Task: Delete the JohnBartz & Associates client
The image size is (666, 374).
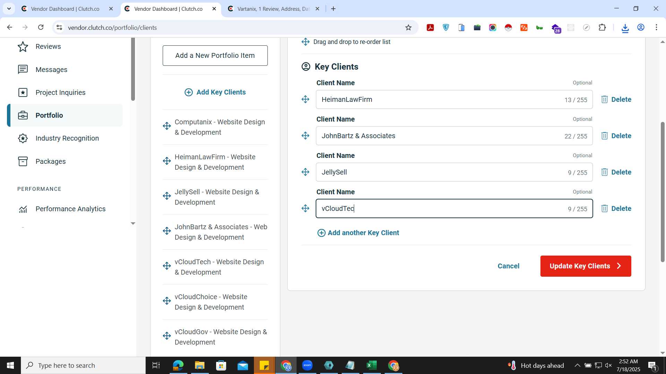Action: point(616,136)
